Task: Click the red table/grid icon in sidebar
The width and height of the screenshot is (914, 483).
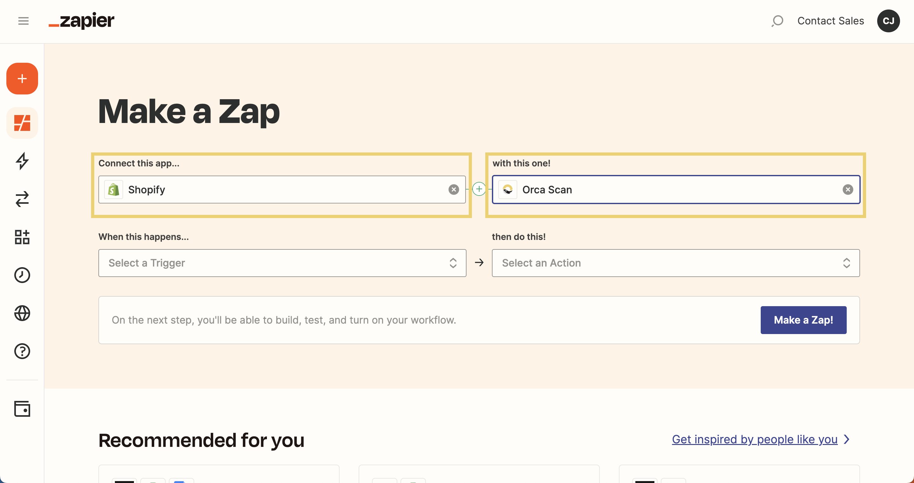Action: pyautogui.click(x=22, y=123)
